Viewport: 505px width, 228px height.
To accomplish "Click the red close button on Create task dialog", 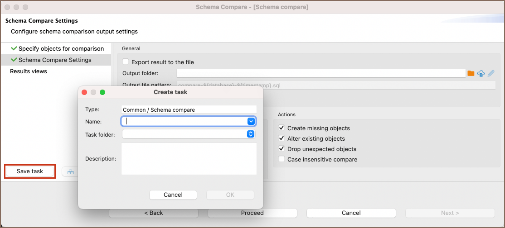I will pyautogui.click(x=84, y=92).
